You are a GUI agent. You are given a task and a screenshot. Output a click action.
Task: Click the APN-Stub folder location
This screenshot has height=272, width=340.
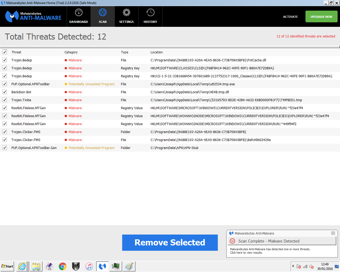tap(175, 148)
